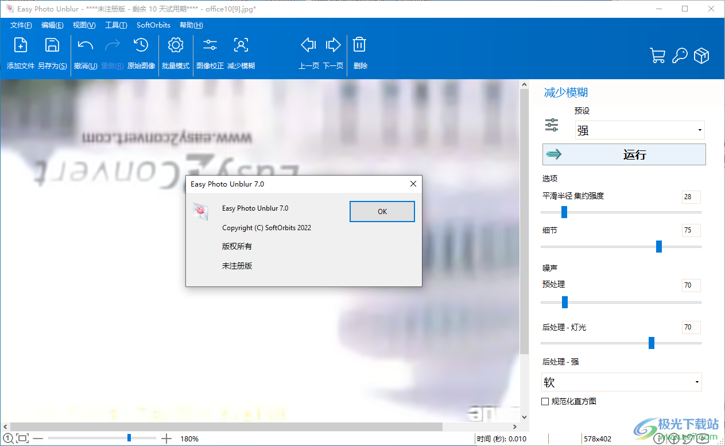Click OK in the about dialog
The height and width of the screenshot is (446, 725).
tap(382, 211)
